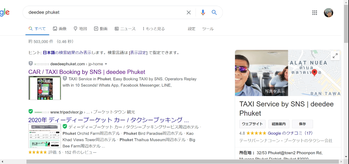Click the left arrow of the horizontal scrollbar
Viewport: 349px width, 164px height.
click(x=2, y=162)
